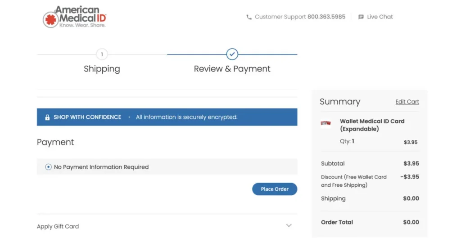Screen dimensions: 461x238
Task: Call Customer Support 800.363.5985 number
Action: point(326,17)
